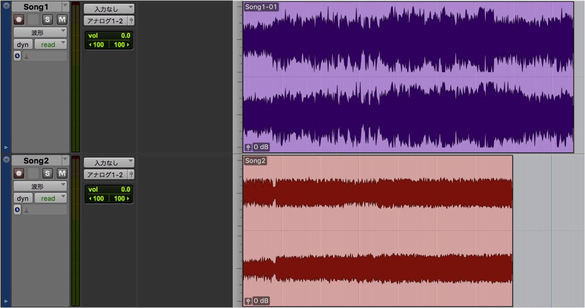
Task: Arm record on Song2 track
Action: (x=19, y=174)
